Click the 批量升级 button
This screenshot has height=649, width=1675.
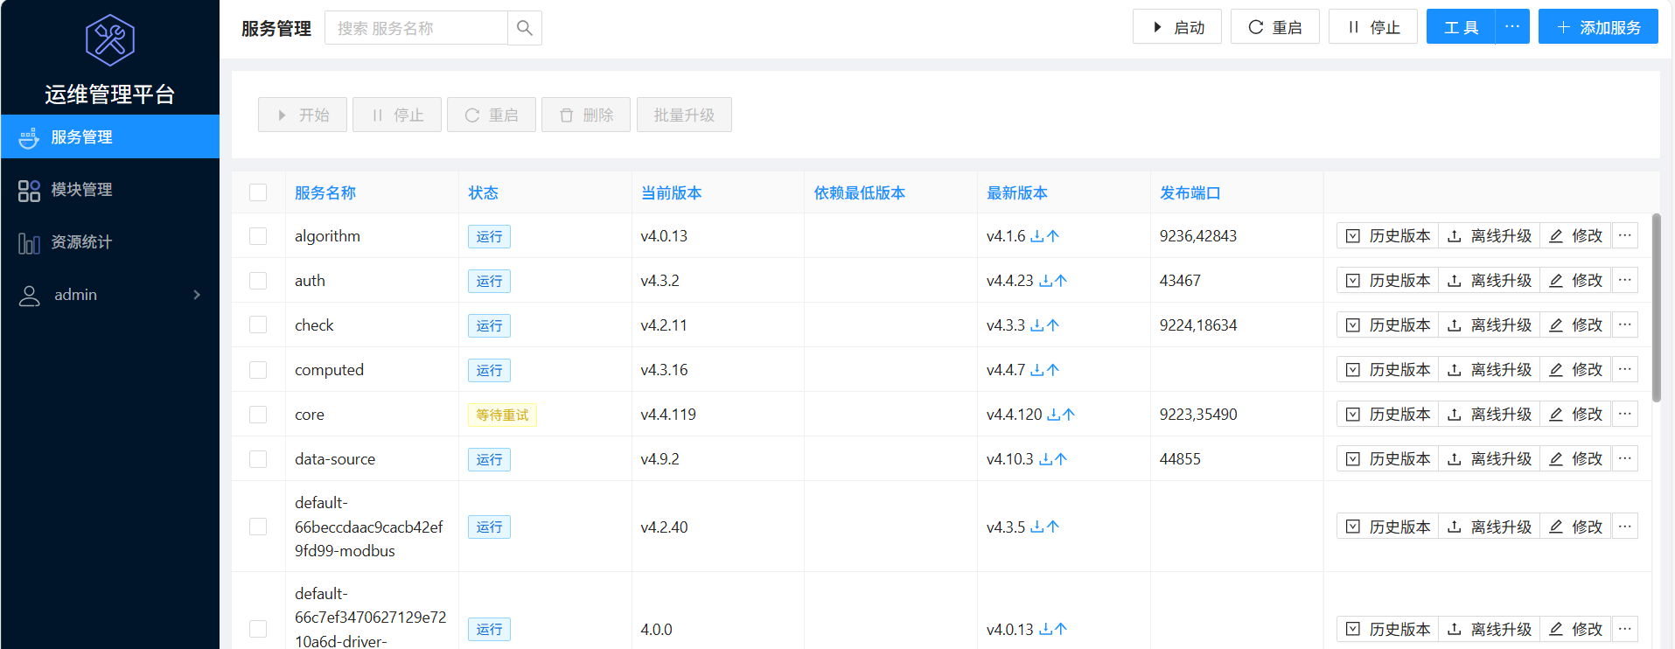pos(684,115)
